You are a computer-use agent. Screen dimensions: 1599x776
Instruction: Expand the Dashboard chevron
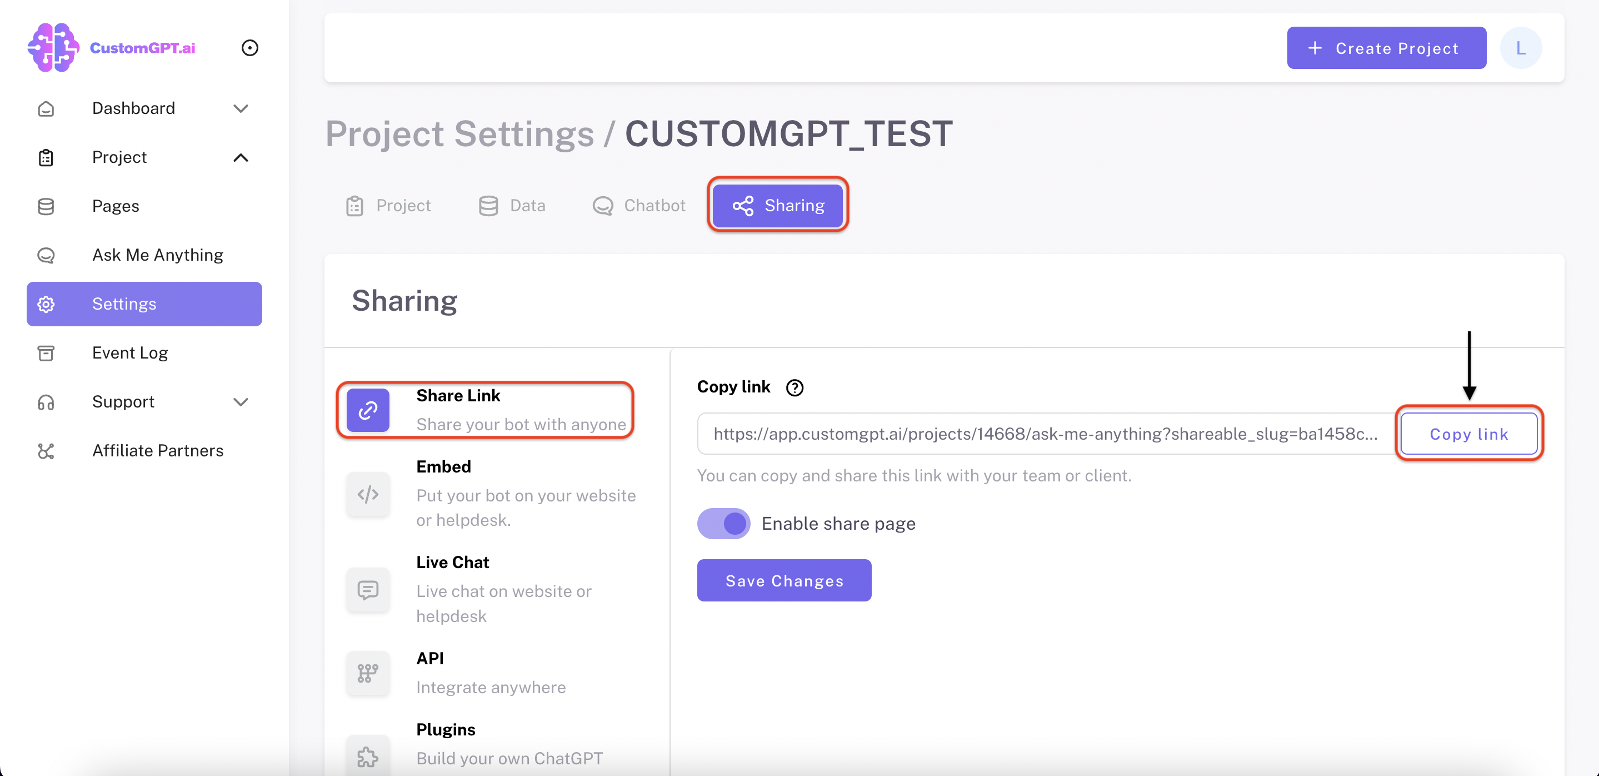[241, 108]
